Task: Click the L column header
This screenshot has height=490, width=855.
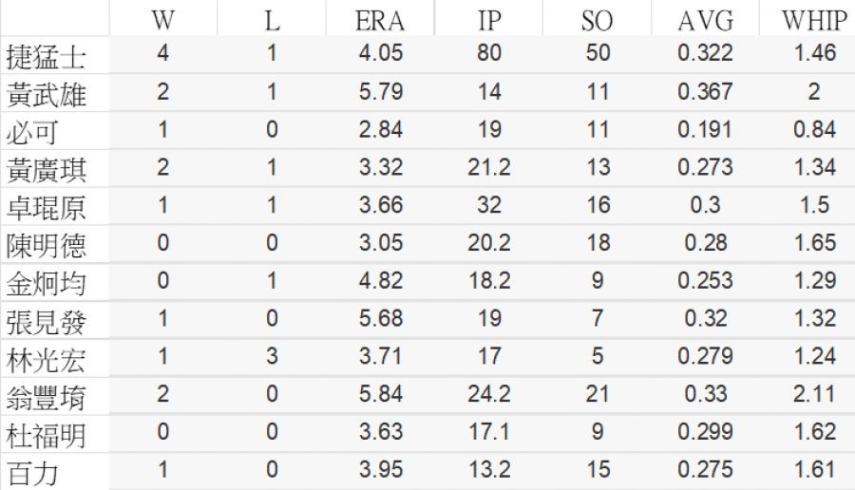Action: 272,20
